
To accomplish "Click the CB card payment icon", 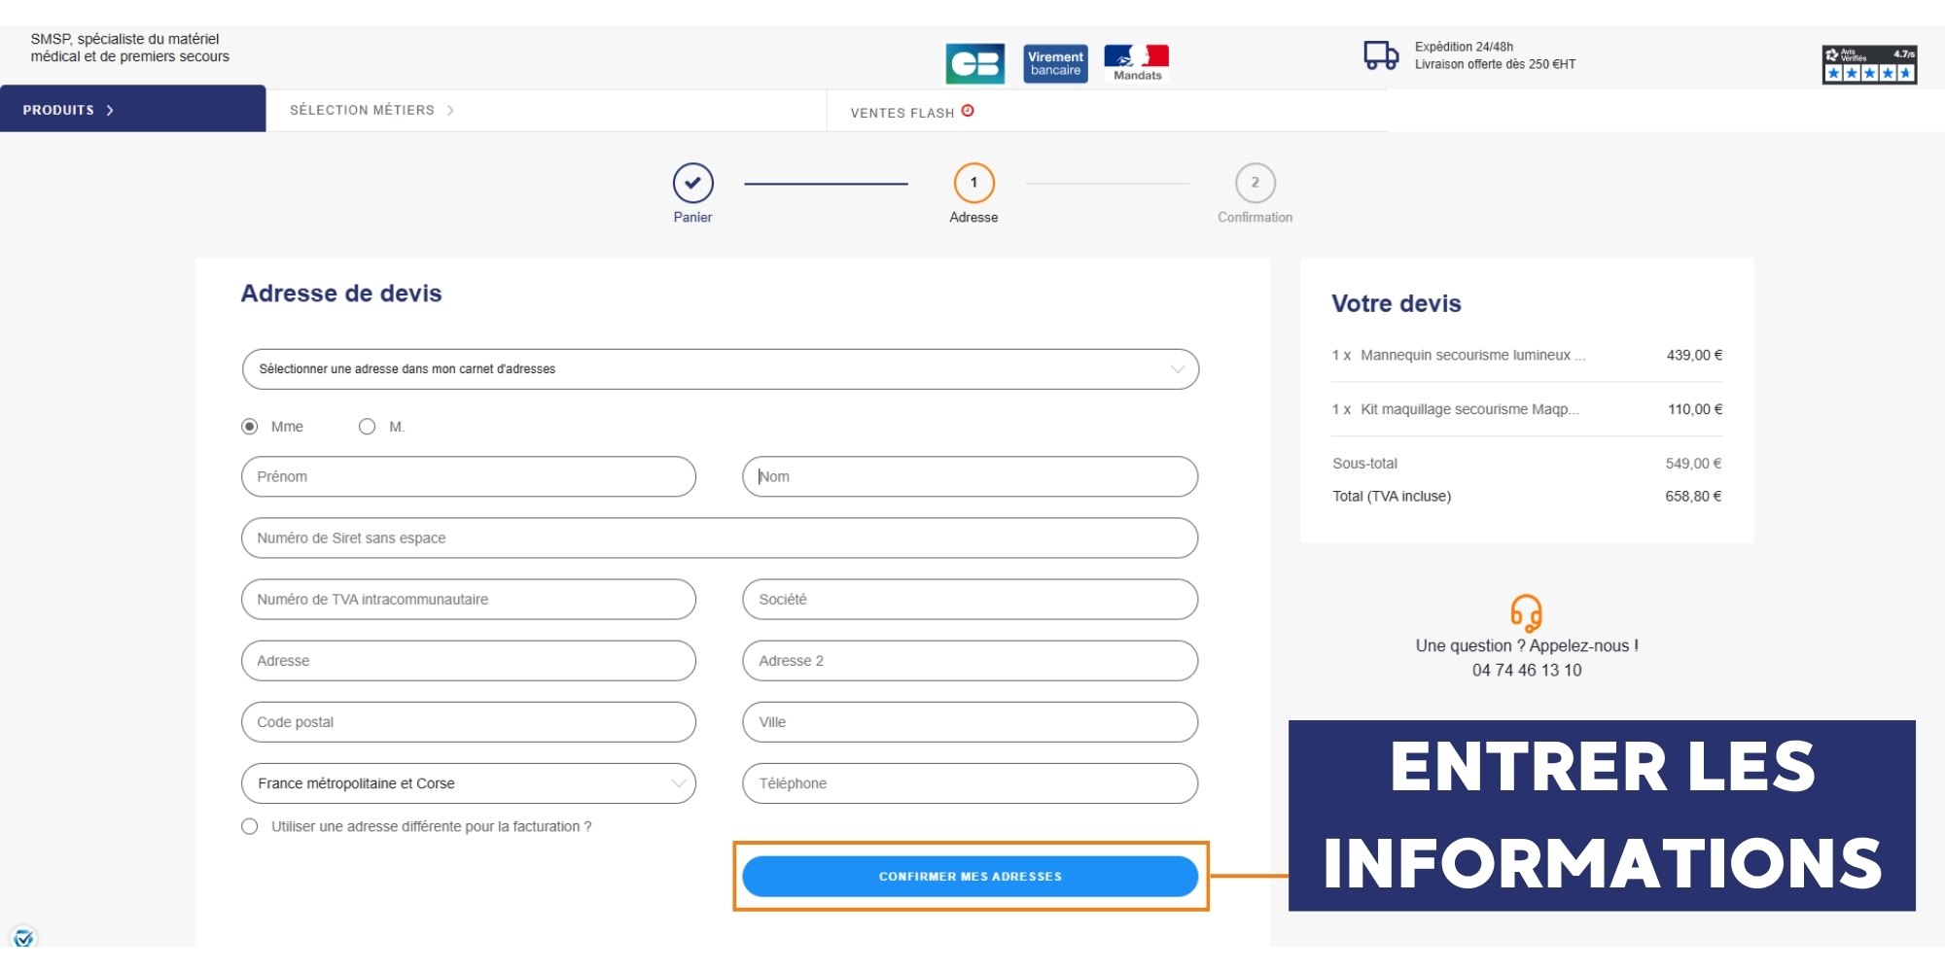I will click(974, 64).
